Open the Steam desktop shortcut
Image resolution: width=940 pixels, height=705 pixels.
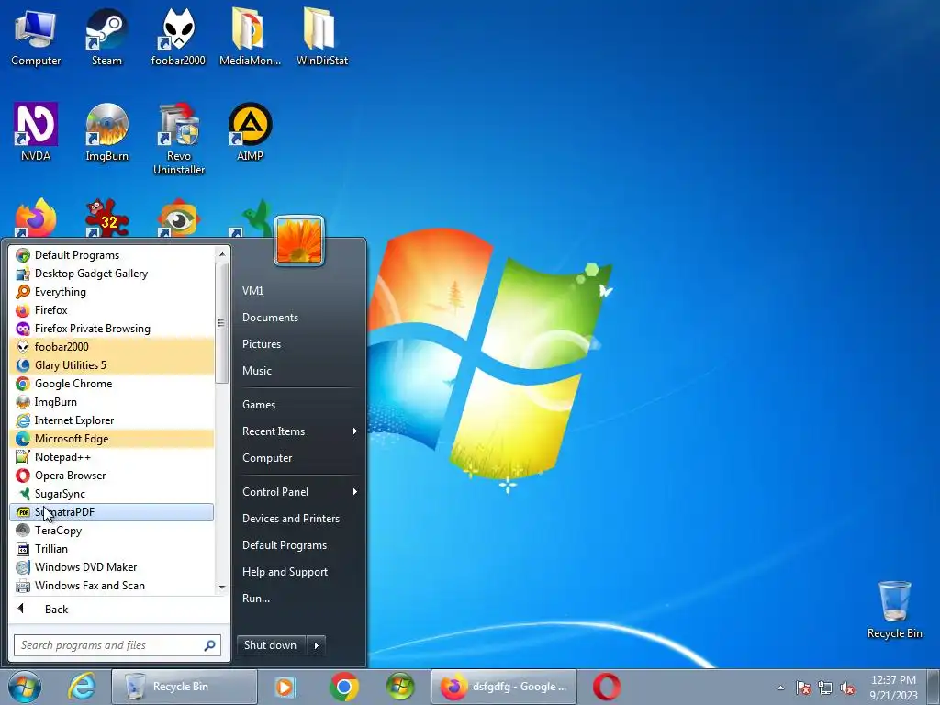tap(106, 36)
